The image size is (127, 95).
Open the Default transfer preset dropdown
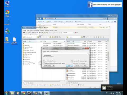point(73,32)
